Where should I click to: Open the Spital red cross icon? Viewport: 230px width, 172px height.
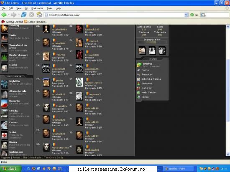[4, 135]
